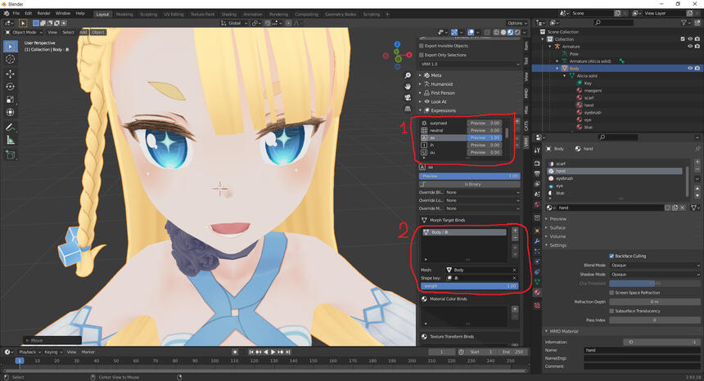Select the Add Cube tool
The image size is (704, 381).
click(x=11, y=155)
